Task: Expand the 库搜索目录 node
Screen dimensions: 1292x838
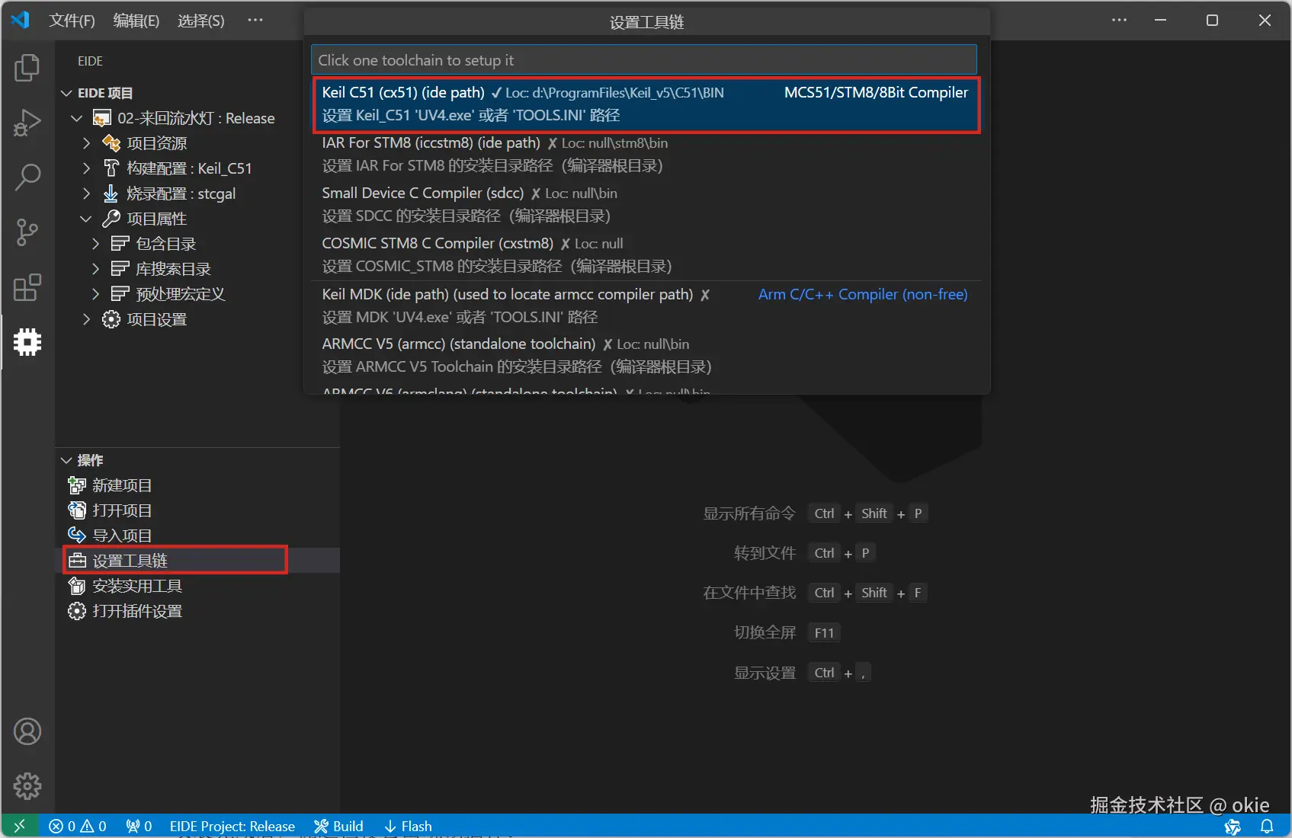Action: 95,269
